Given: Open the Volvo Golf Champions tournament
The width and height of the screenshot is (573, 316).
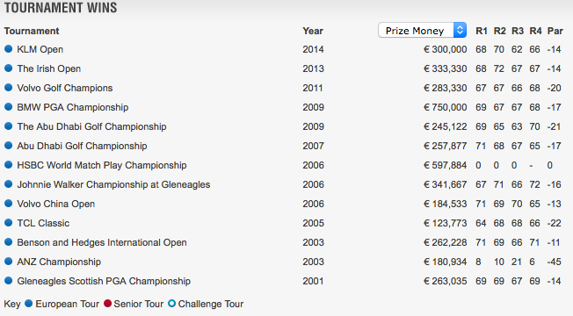Looking at the screenshot, I should [x=65, y=88].
